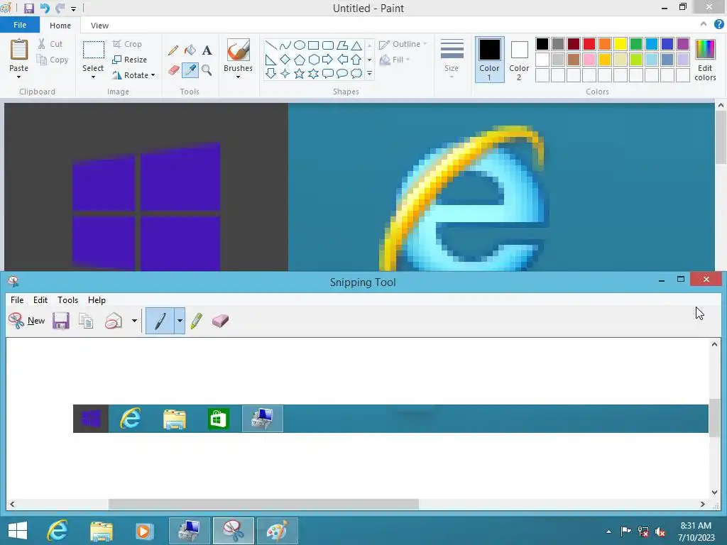Select the Text tool in Paint
727x545 pixels.
pos(207,50)
